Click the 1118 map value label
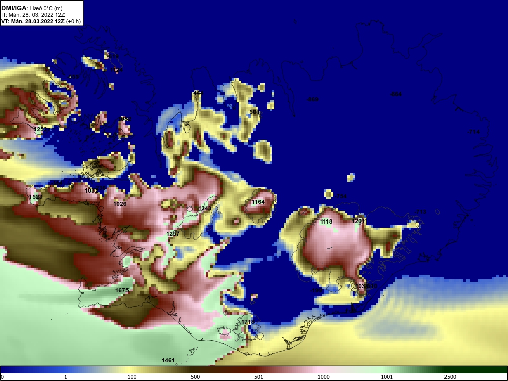This screenshot has width=508, height=381. click(x=326, y=221)
